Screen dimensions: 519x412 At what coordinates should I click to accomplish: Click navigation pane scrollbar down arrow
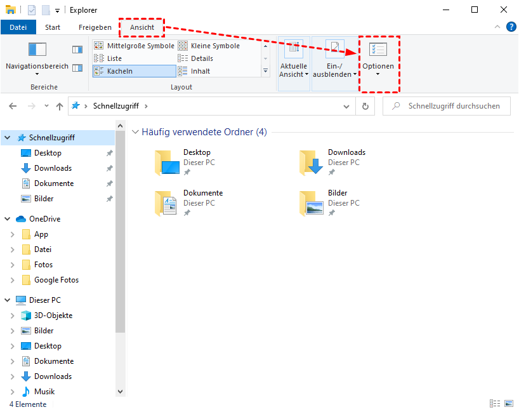tap(120, 392)
